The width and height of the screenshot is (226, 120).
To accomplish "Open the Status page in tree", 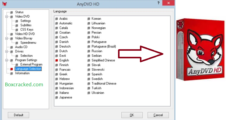I will coord(19,12).
